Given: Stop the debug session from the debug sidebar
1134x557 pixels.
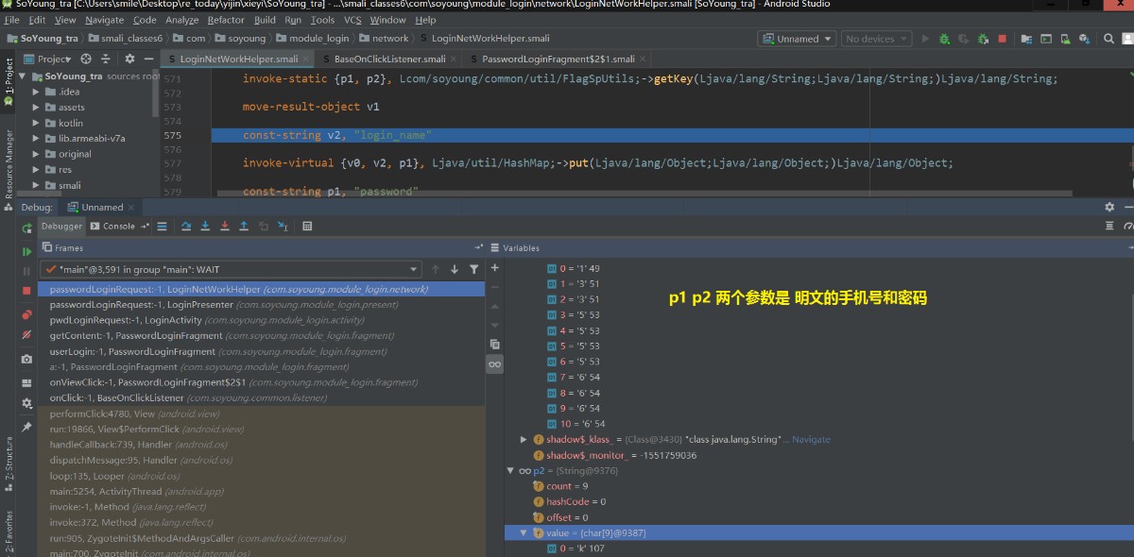Looking at the screenshot, I should pyautogui.click(x=26, y=290).
